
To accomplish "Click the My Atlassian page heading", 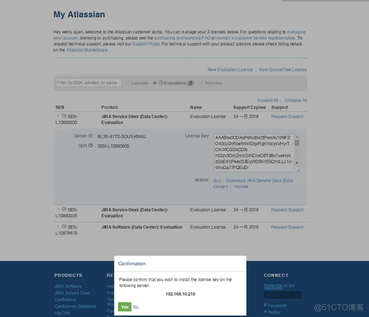I will [79, 14].
